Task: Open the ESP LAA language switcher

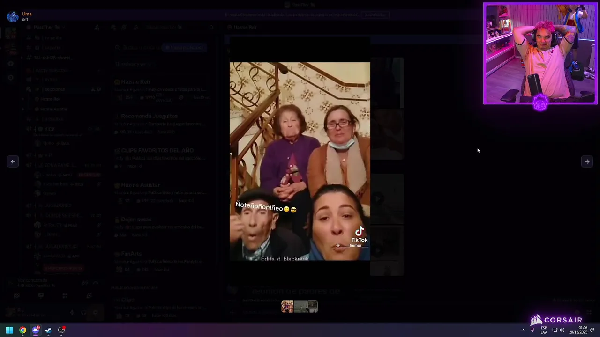Action: coord(544,330)
